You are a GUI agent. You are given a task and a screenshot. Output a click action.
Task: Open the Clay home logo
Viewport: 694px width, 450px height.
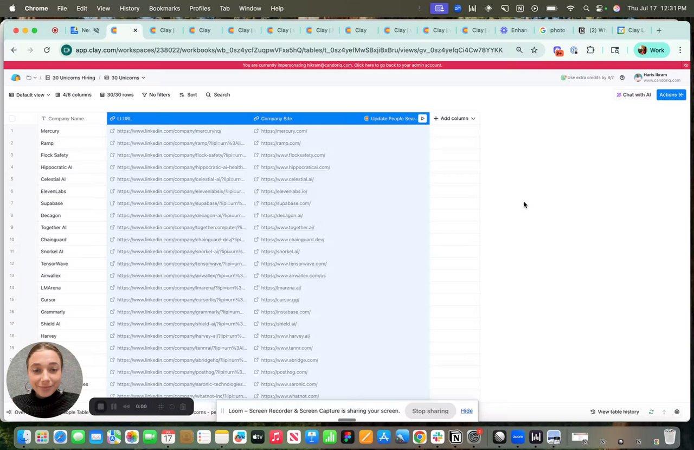16,78
